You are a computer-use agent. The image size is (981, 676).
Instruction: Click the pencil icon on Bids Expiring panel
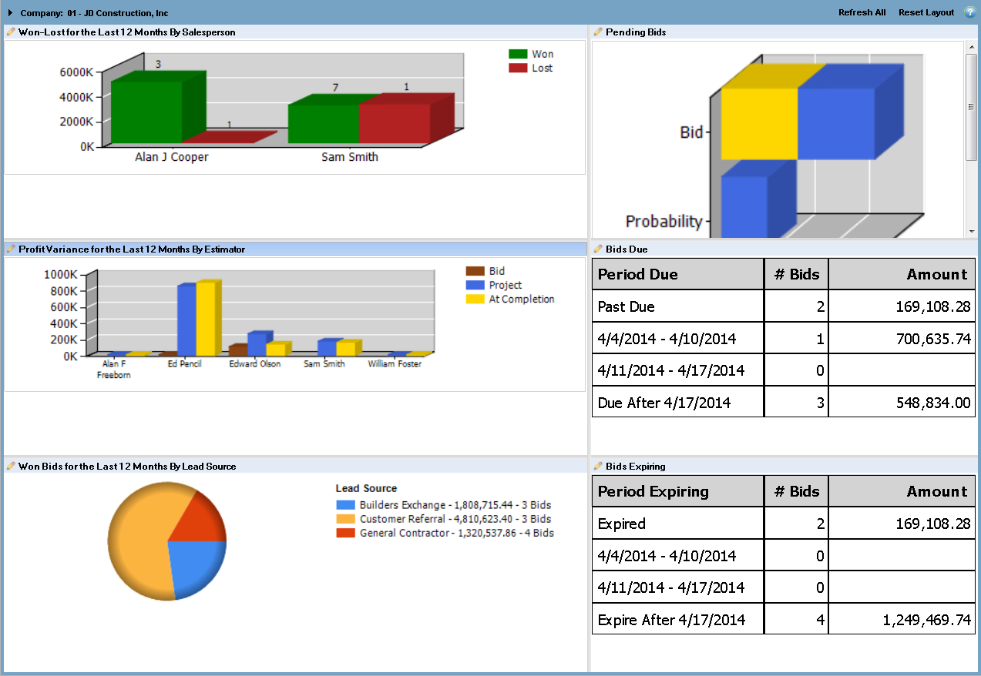click(598, 466)
